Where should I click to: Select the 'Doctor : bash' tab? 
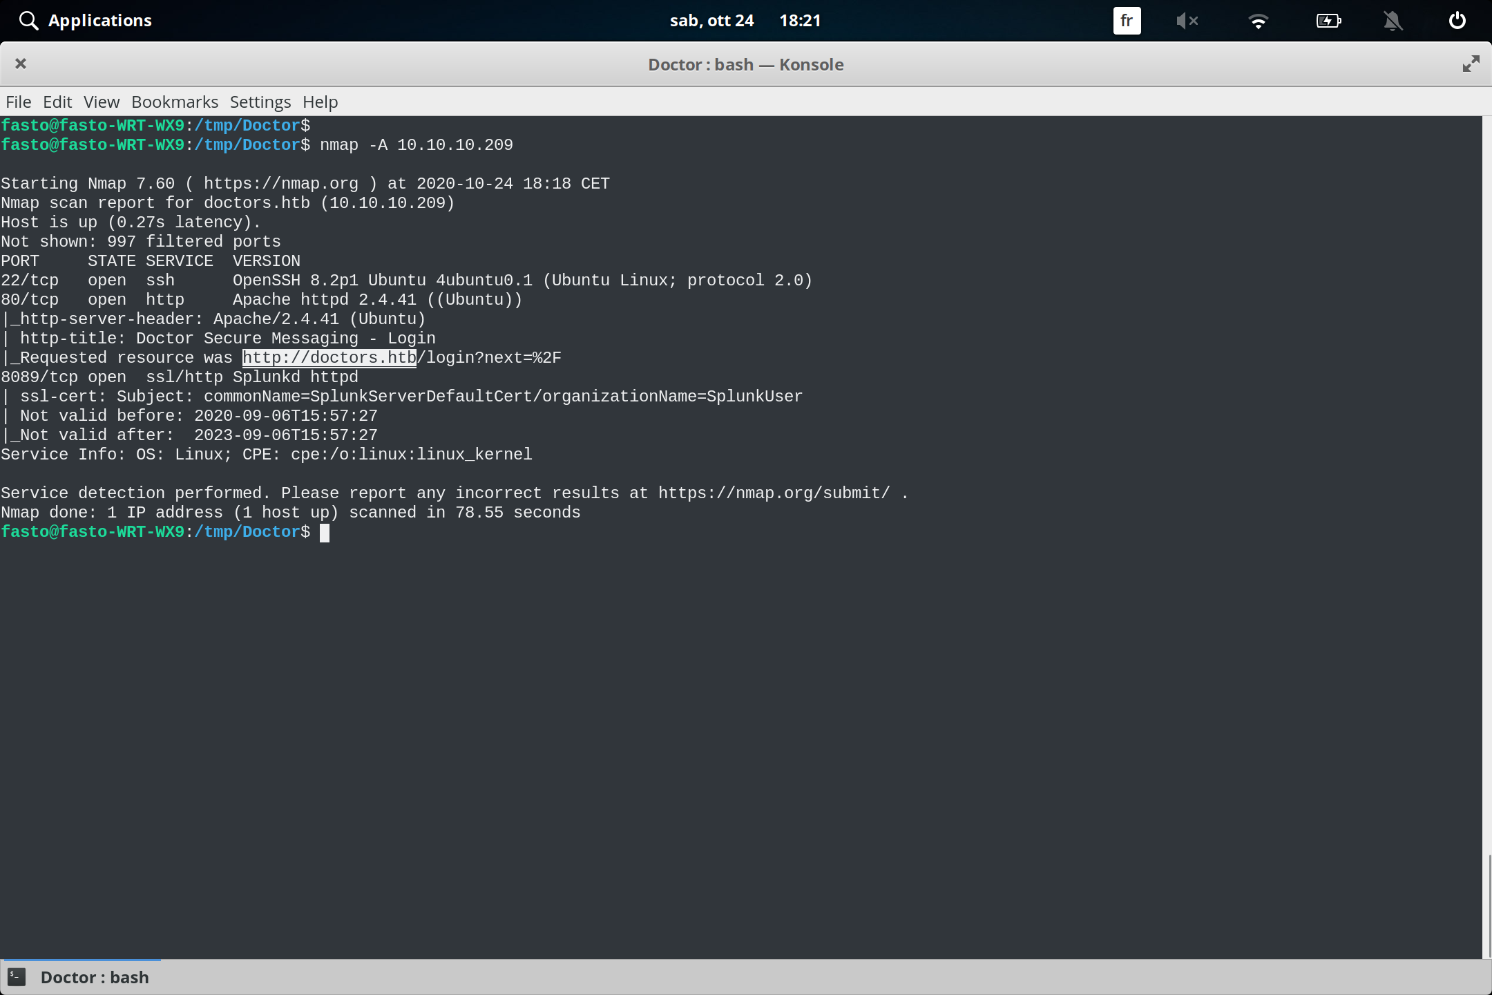pyautogui.click(x=95, y=977)
